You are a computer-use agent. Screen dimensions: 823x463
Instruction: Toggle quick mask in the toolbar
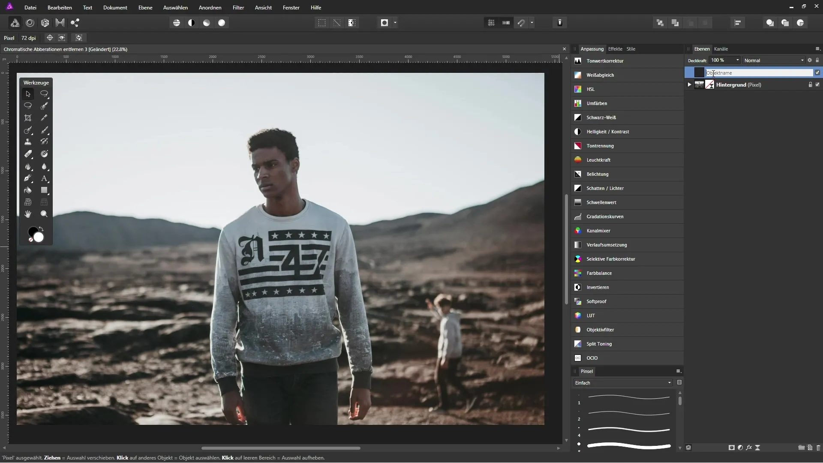[x=384, y=23]
